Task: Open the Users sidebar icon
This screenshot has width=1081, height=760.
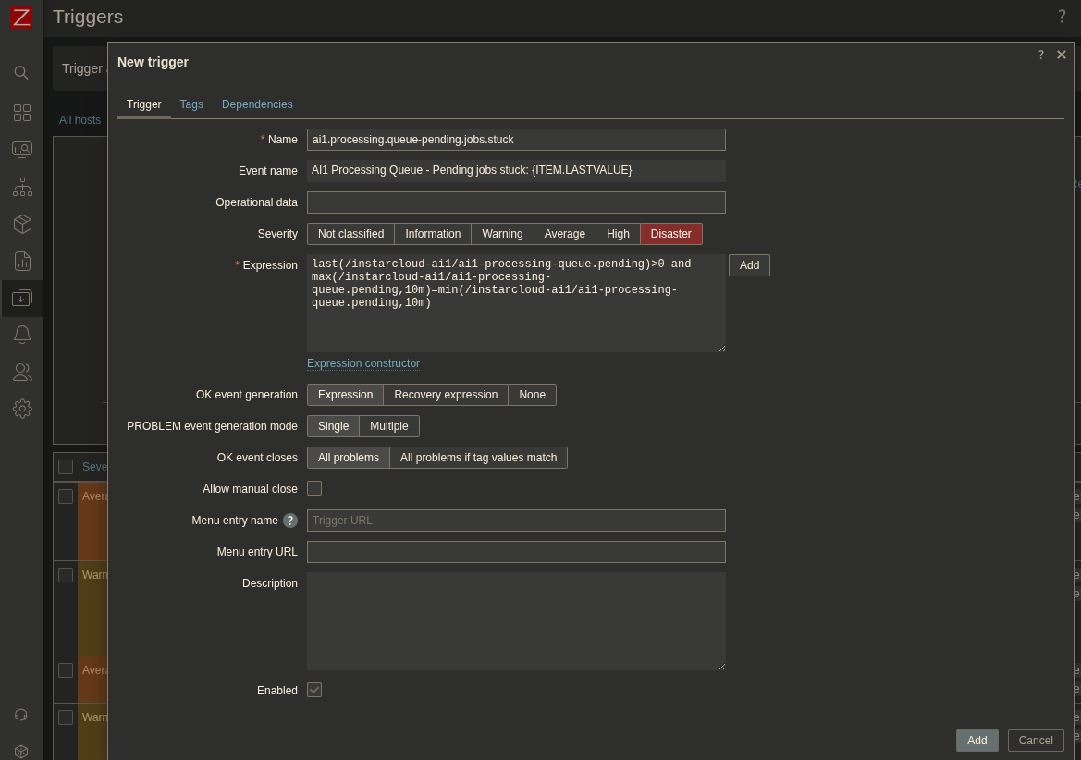Action: click(22, 372)
